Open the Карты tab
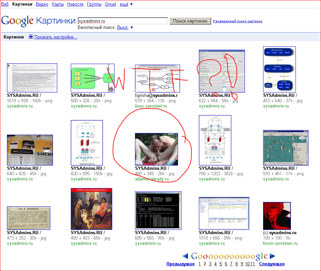 pyautogui.click(x=58, y=4)
